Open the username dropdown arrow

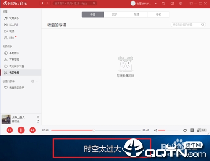pyautogui.click(x=156, y=3)
